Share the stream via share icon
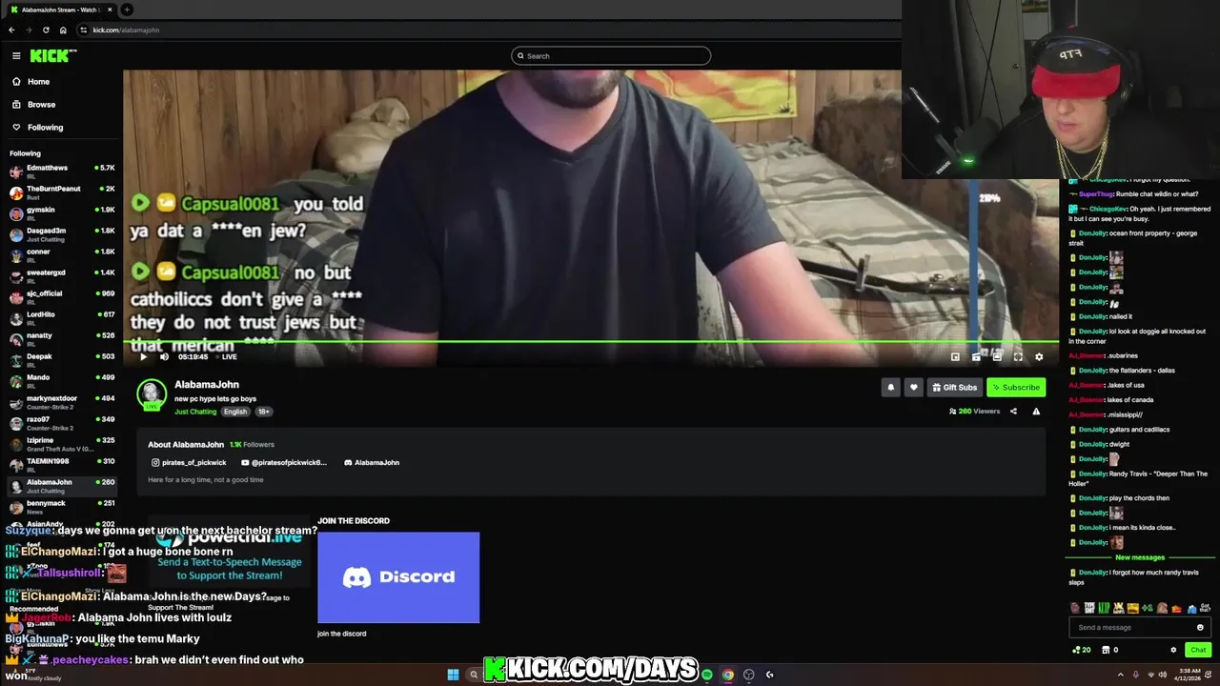Image resolution: width=1220 pixels, height=686 pixels. [1013, 412]
